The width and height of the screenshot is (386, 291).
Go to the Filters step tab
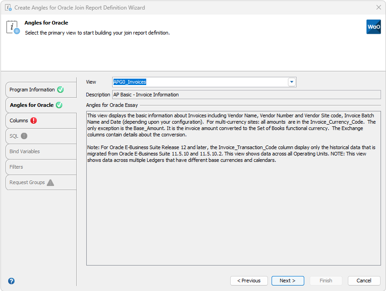coord(16,167)
